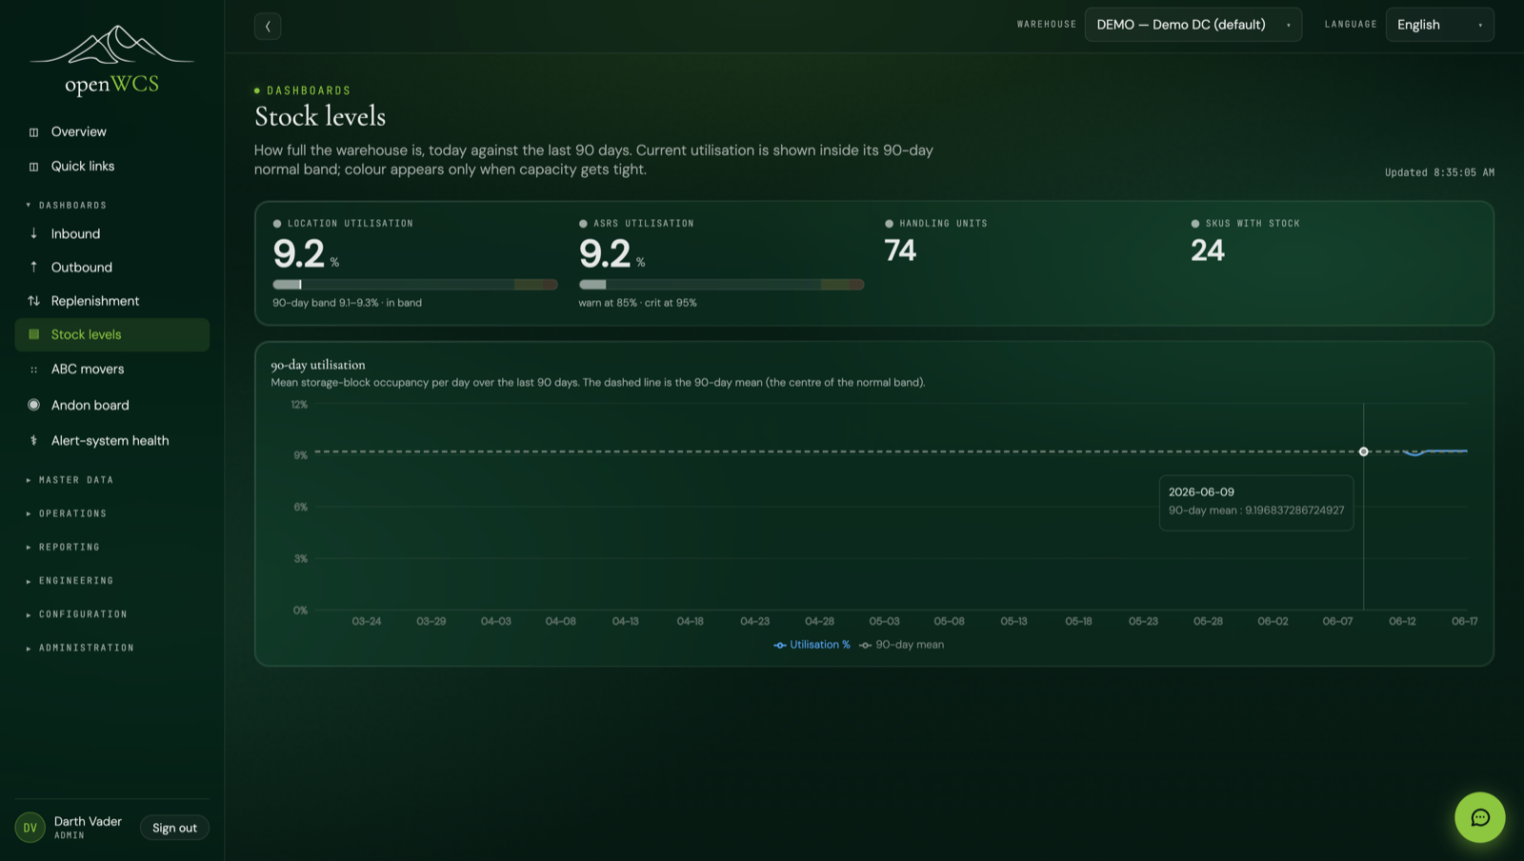Toggle the Utilisation % legend series
1524x861 pixels.
(812, 645)
